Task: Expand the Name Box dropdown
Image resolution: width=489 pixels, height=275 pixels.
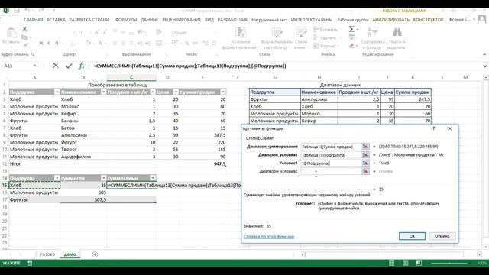Action: 34,66
